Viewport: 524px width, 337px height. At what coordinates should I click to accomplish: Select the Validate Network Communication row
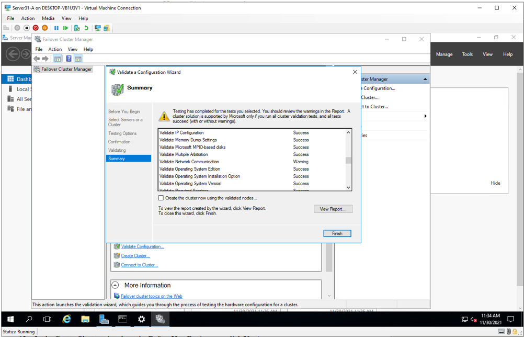click(x=252, y=162)
